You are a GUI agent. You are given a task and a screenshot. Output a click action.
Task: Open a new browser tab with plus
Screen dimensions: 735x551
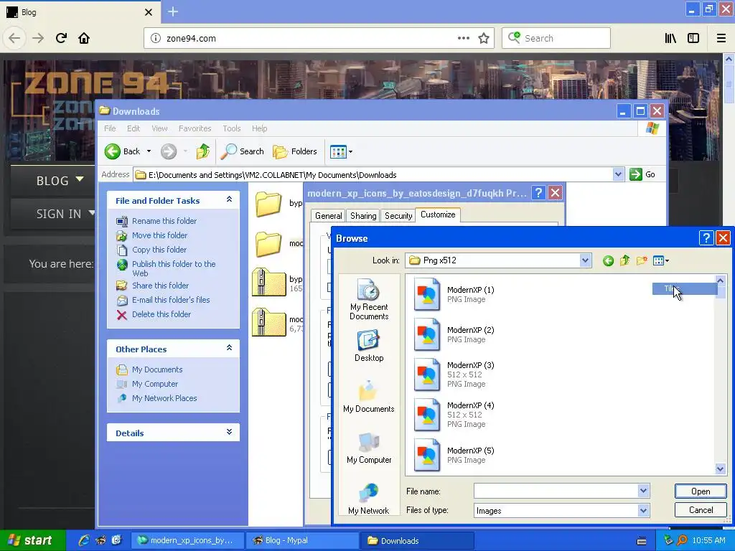172,11
